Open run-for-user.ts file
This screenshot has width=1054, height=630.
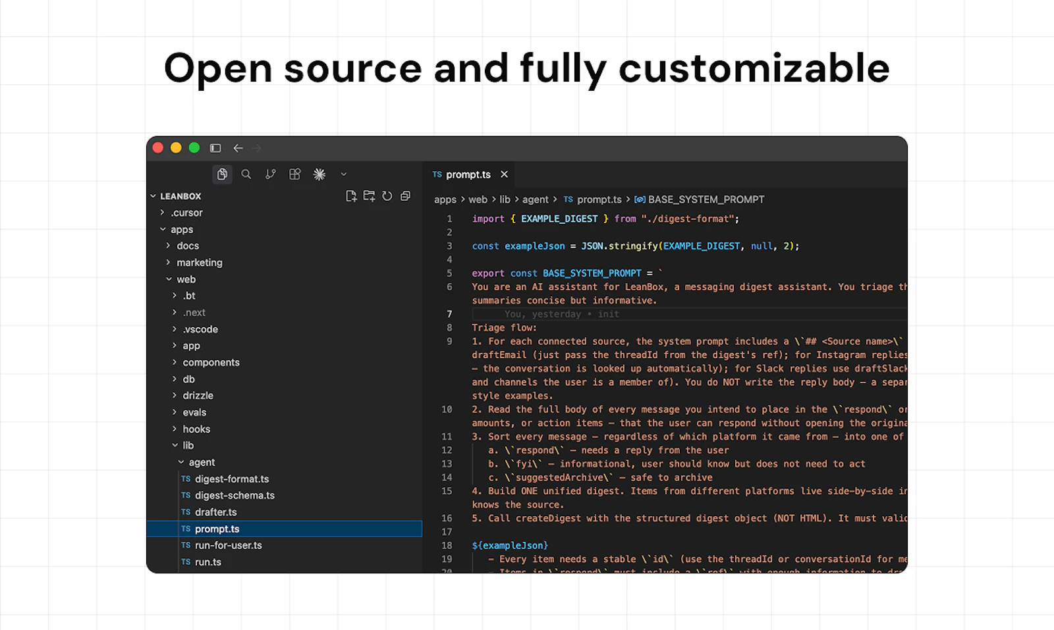[x=228, y=546]
